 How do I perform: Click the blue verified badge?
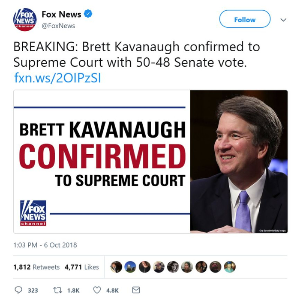(88, 14)
